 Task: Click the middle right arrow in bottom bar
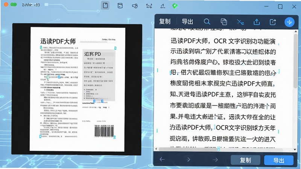tap(189, 159)
